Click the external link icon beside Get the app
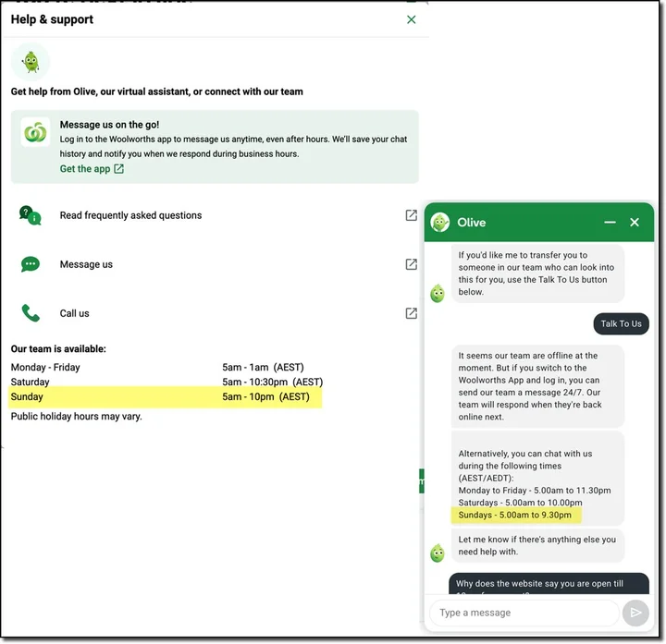 119,169
